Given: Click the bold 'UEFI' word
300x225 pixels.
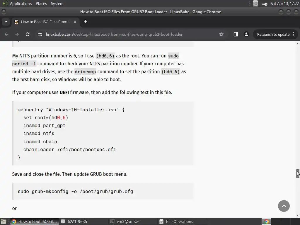Looking at the screenshot, I should point(64,92).
